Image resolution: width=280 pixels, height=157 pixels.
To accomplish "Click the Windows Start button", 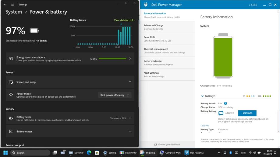I will 5,152.
